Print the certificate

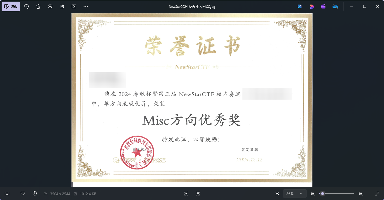coord(50,6)
